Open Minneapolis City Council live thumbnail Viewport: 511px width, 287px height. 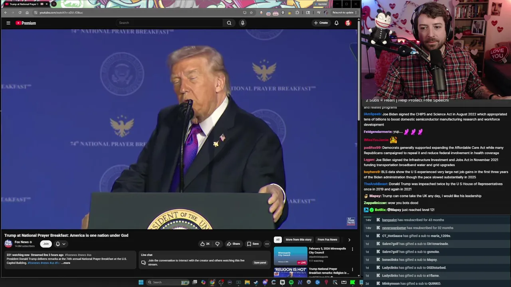click(291, 256)
